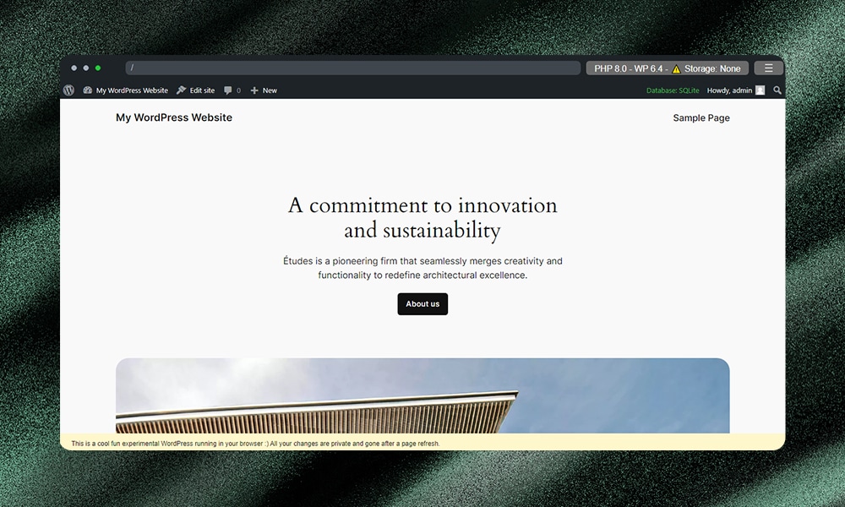Open the Playground hamburger menu
845x507 pixels.
point(768,68)
